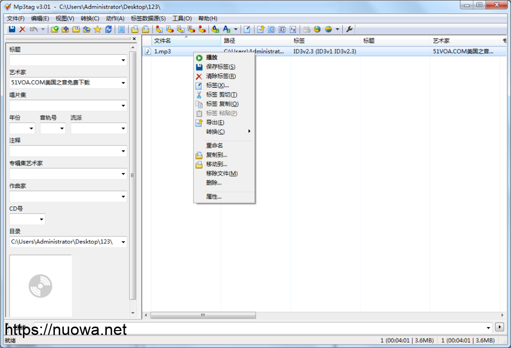Click the select all files toolbar icon

pyautogui.click(x=121, y=29)
